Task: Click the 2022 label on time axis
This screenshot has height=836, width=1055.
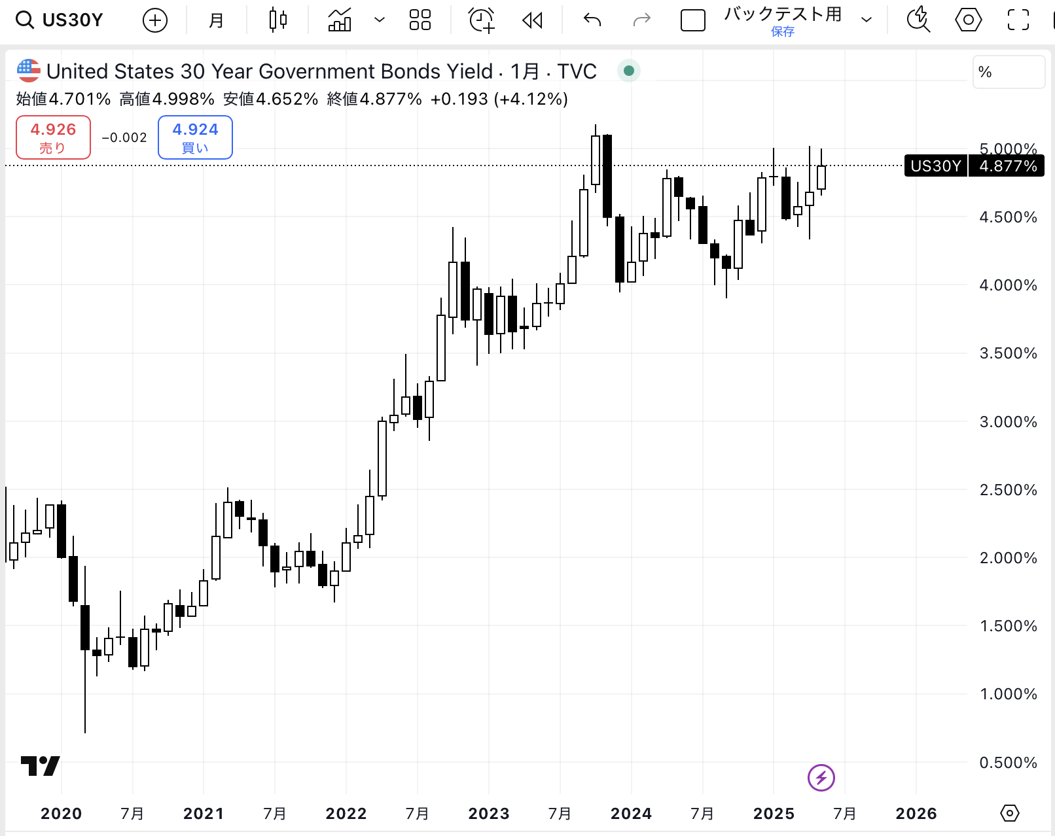Action: (x=346, y=814)
